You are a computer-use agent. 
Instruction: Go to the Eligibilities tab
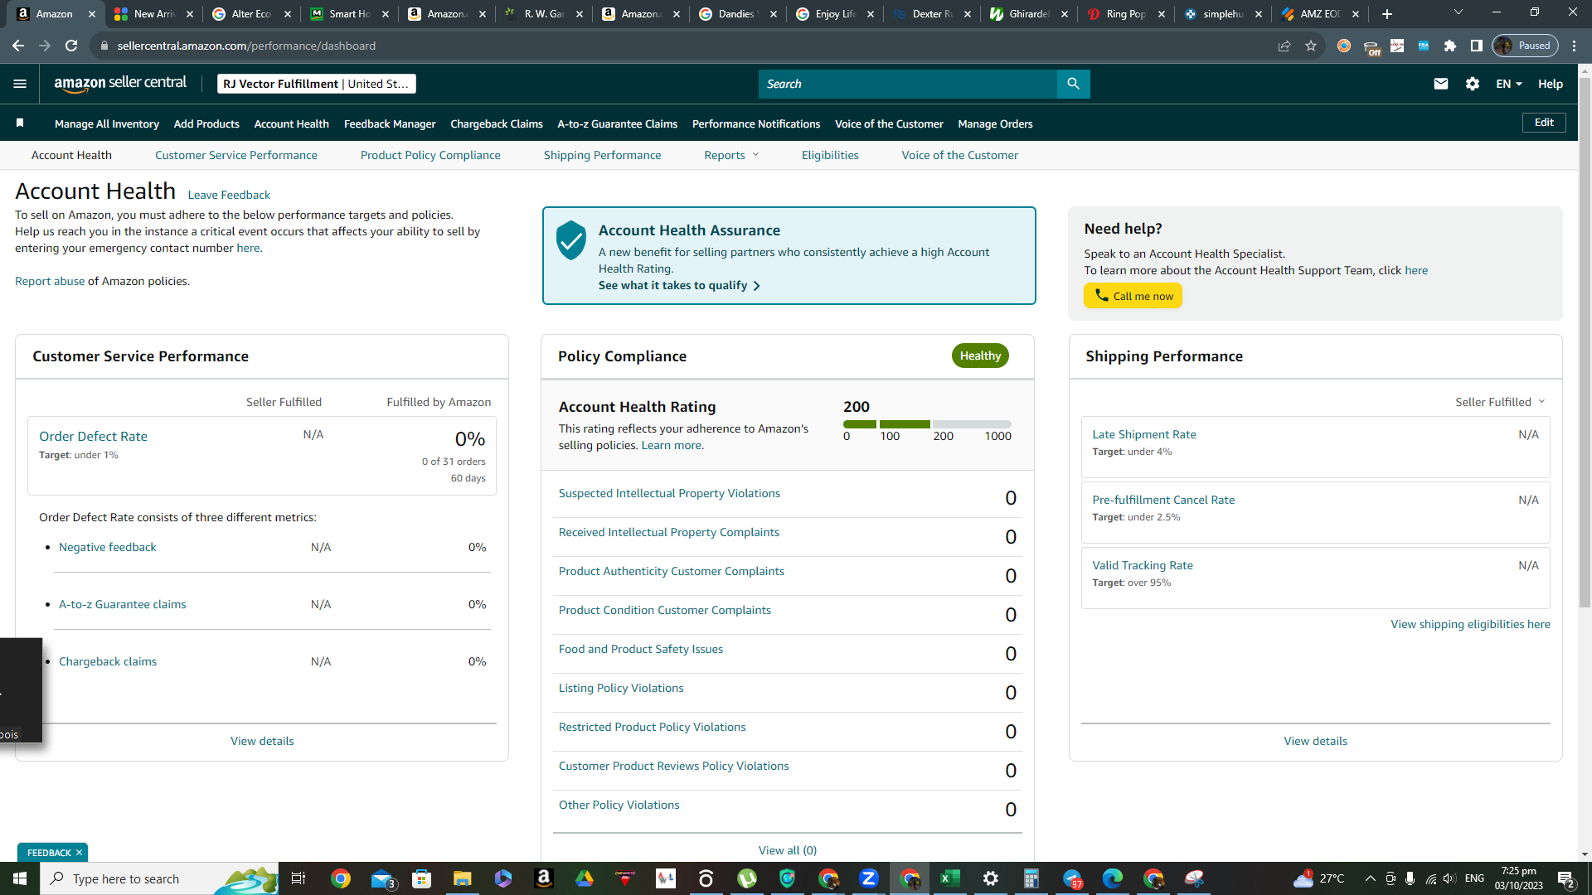(x=830, y=155)
